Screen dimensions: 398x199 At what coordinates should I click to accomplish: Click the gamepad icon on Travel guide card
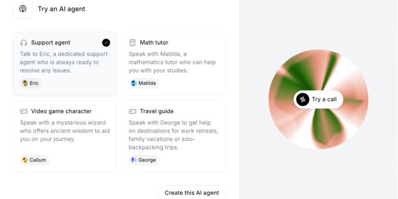click(133, 111)
